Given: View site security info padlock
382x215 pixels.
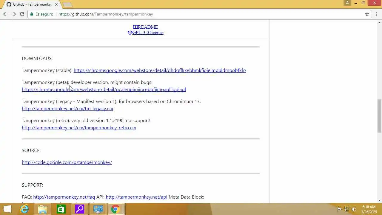Looking at the screenshot, I should 32,14.
